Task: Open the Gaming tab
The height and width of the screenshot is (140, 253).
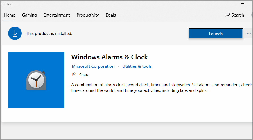Action: [x=29, y=15]
